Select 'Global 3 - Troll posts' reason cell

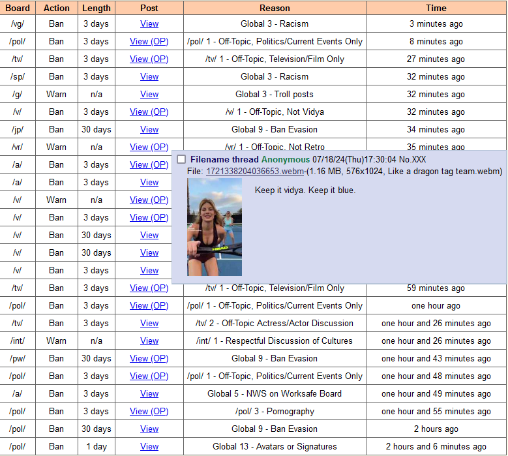click(x=275, y=95)
